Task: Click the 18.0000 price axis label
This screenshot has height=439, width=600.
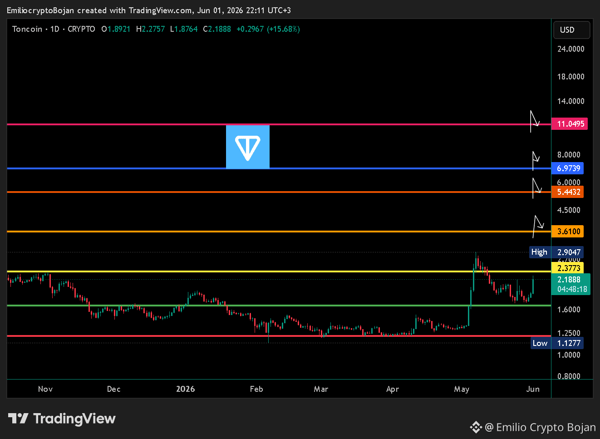Action: click(x=571, y=77)
